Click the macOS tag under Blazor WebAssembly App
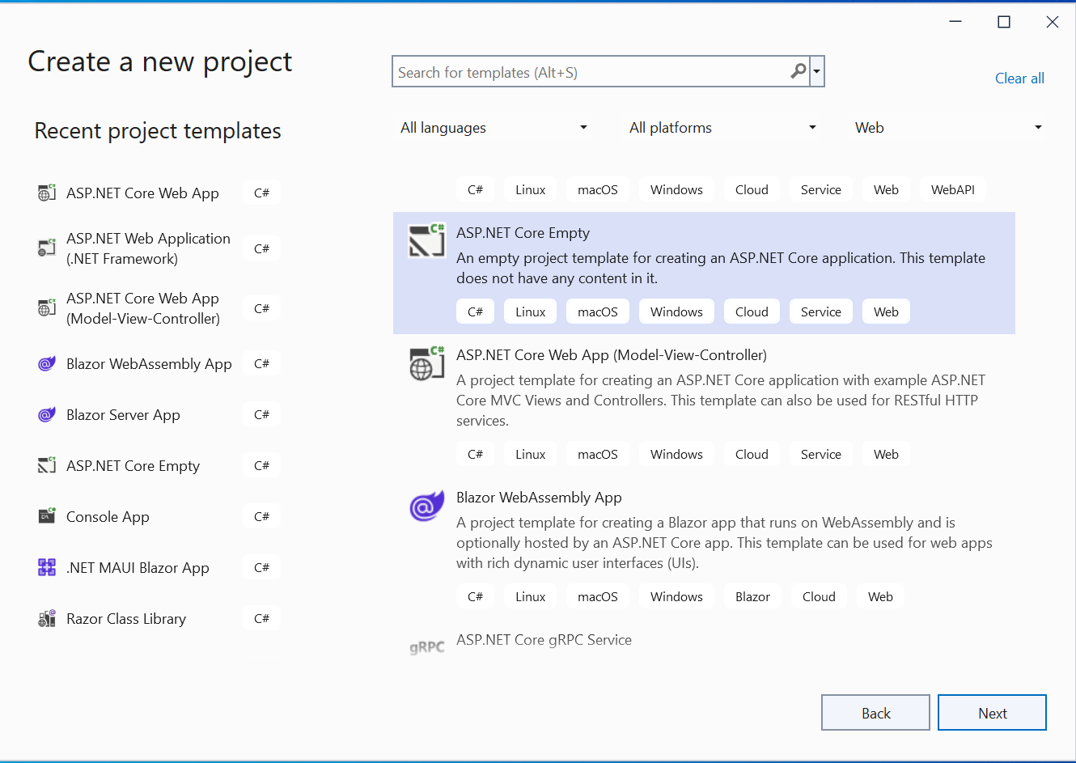1076x763 pixels. coord(597,596)
